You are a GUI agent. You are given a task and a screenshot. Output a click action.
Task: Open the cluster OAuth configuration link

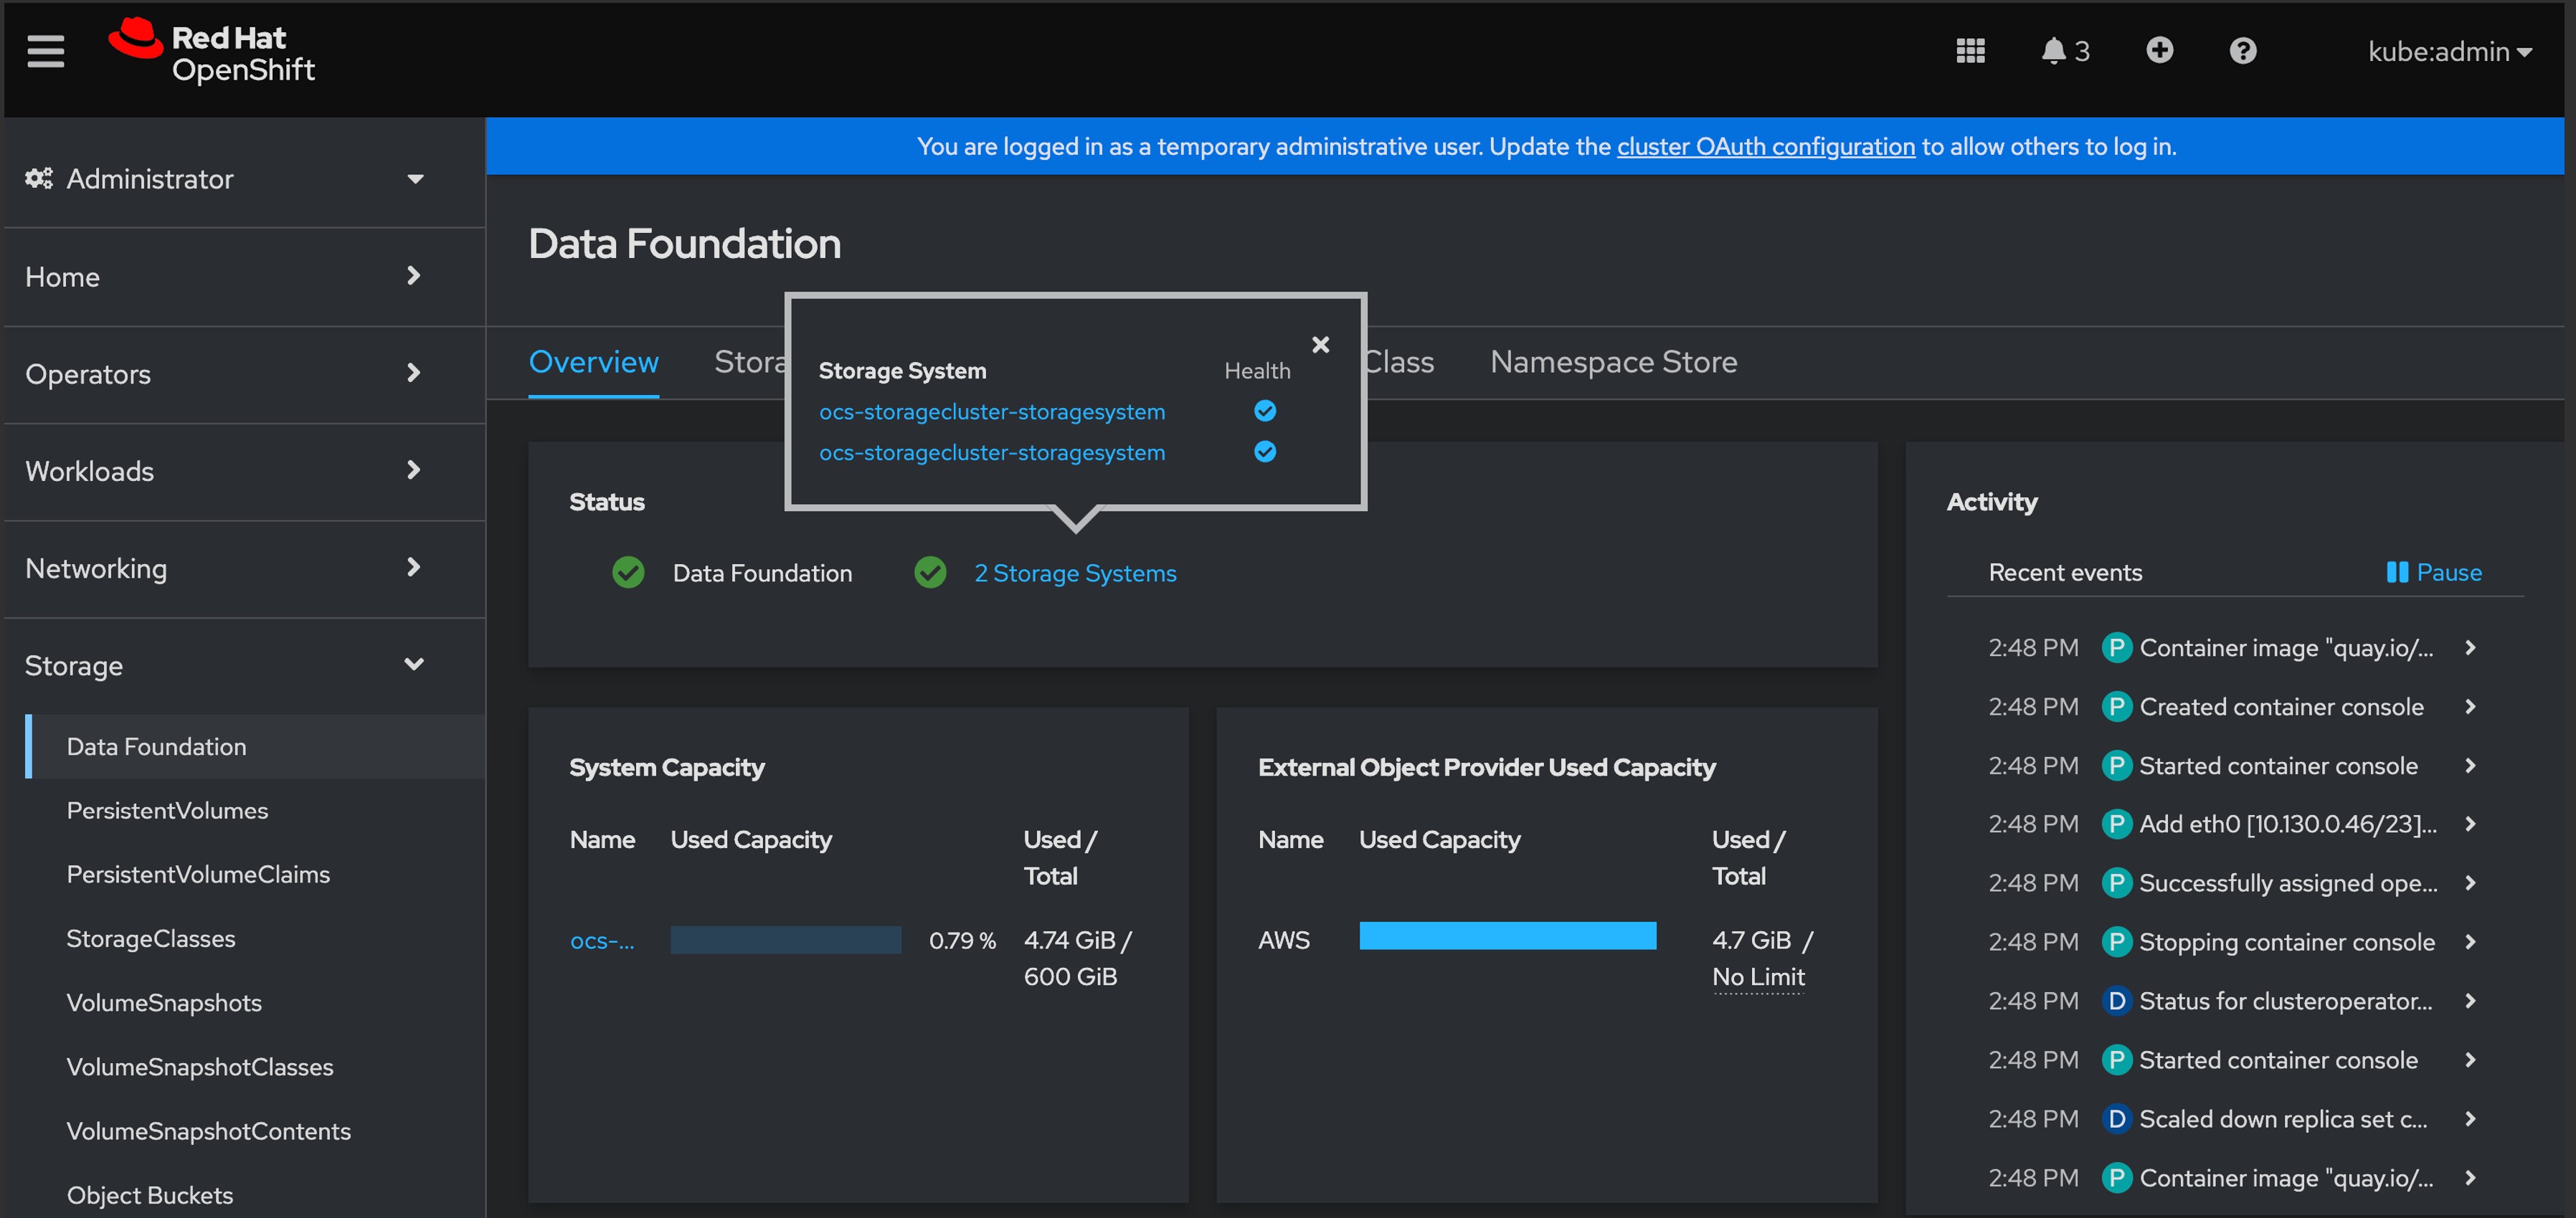[1766, 146]
